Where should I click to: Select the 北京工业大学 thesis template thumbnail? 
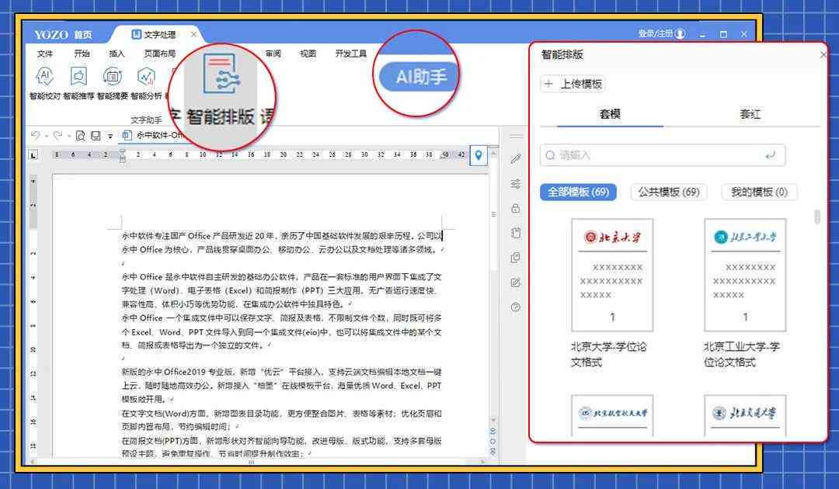tap(745, 275)
